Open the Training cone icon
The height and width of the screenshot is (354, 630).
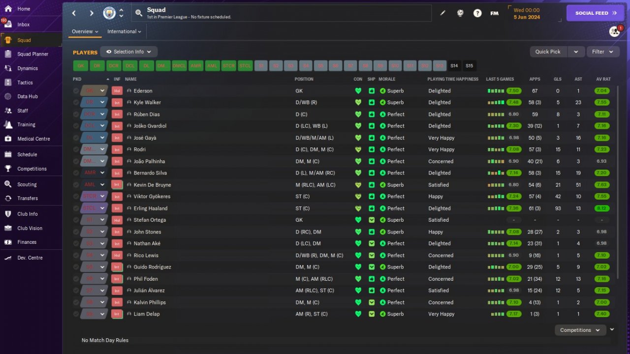click(x=8, y=124)
